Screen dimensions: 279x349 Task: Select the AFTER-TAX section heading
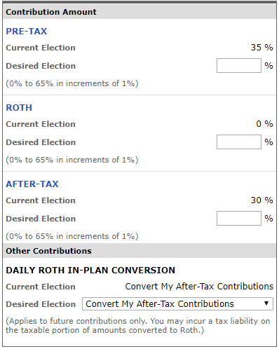point(32,184)
